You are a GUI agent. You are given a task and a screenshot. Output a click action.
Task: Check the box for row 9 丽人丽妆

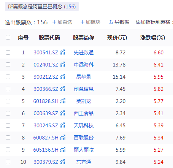pos(8,150)
